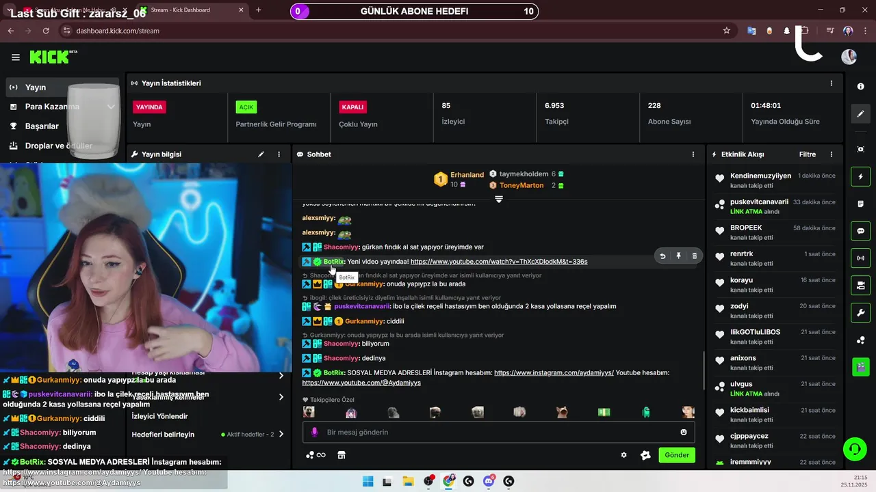876x492 pixels.
Task: Click Kendinemuzyiiyen in the activity feed
Action: tap(760, 176)
